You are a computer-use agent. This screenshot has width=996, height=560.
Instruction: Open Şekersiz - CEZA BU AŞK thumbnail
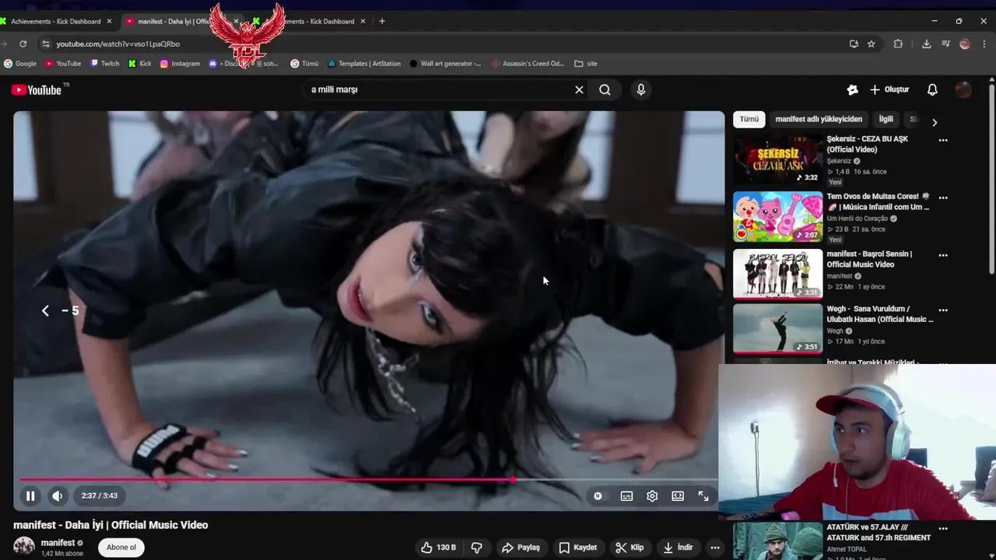[x=777, y=159]
